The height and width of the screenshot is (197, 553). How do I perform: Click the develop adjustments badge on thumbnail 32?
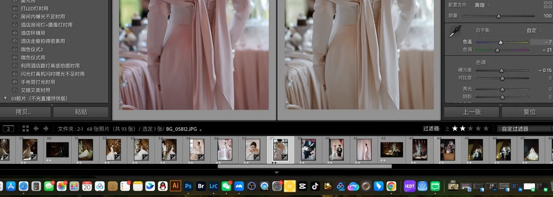[118, 157]
